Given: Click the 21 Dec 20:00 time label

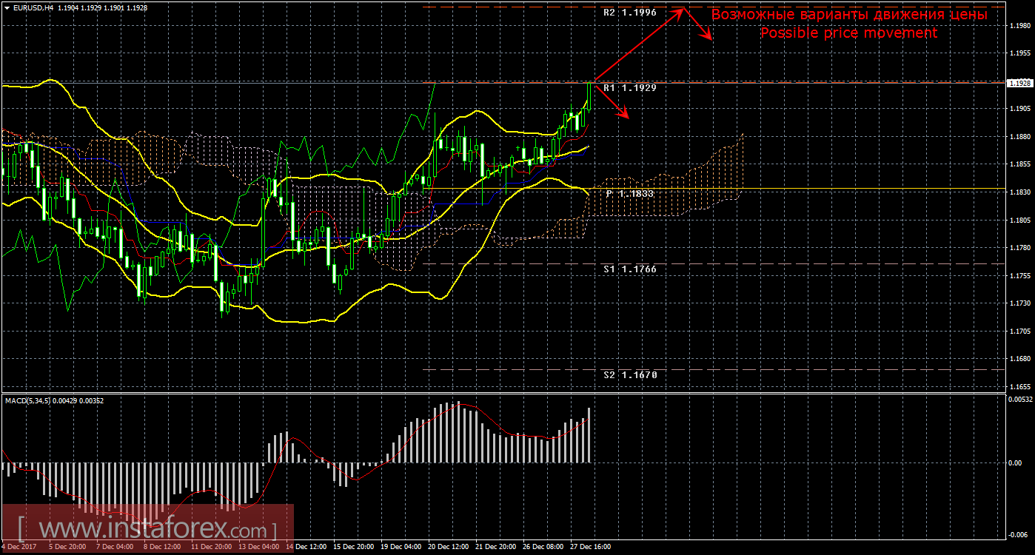Looking at the screenshot, I should (496, 547).
